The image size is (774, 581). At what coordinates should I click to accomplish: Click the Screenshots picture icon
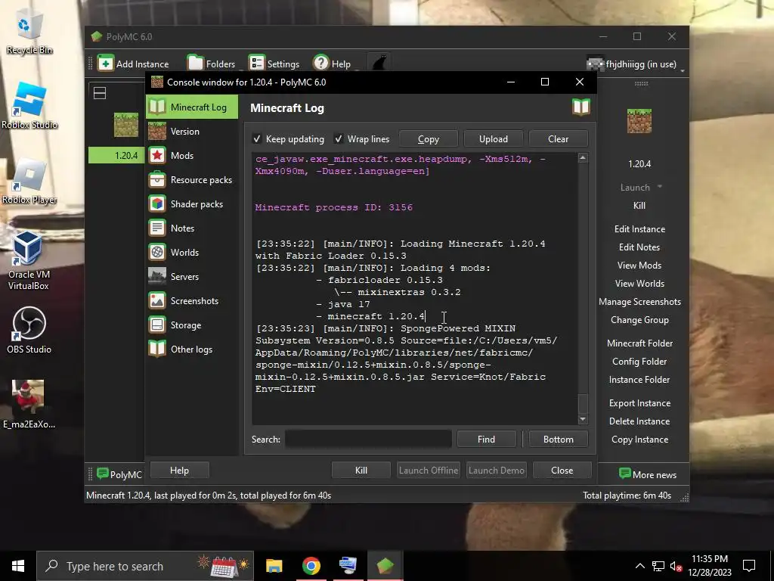click(x=157, y=301)
